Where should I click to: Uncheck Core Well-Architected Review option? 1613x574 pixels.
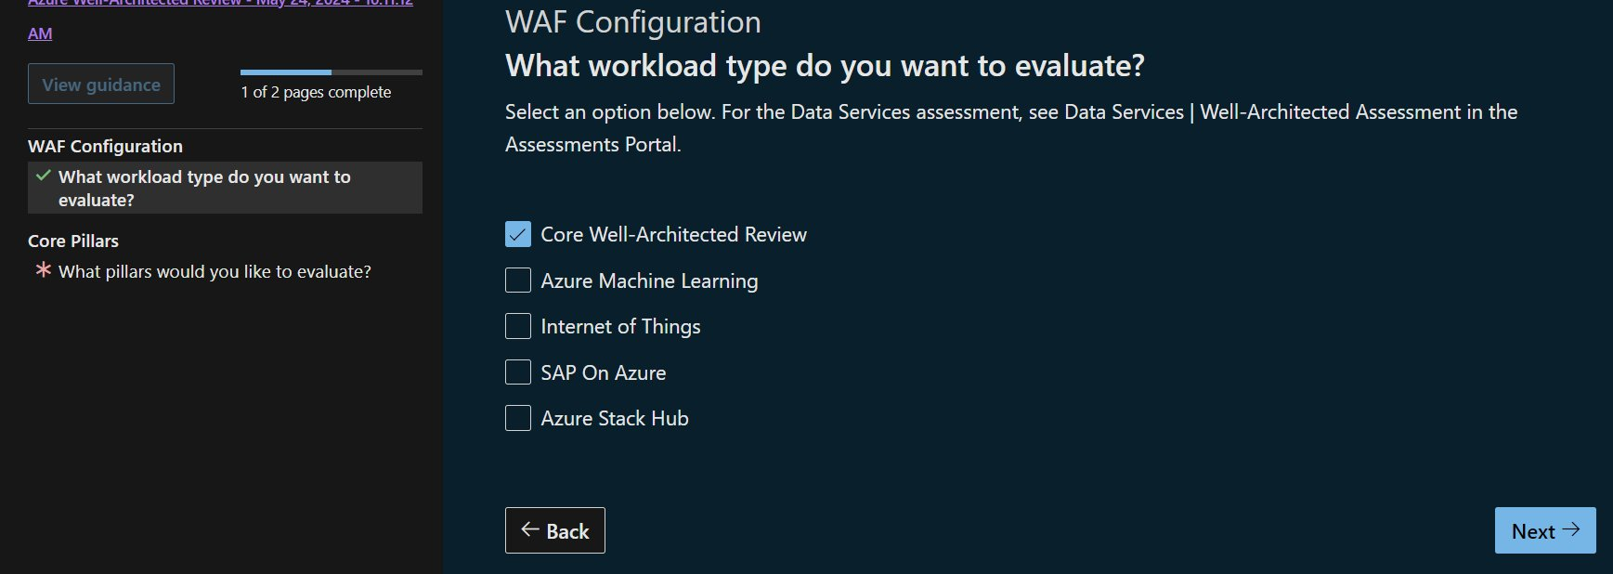517,234
